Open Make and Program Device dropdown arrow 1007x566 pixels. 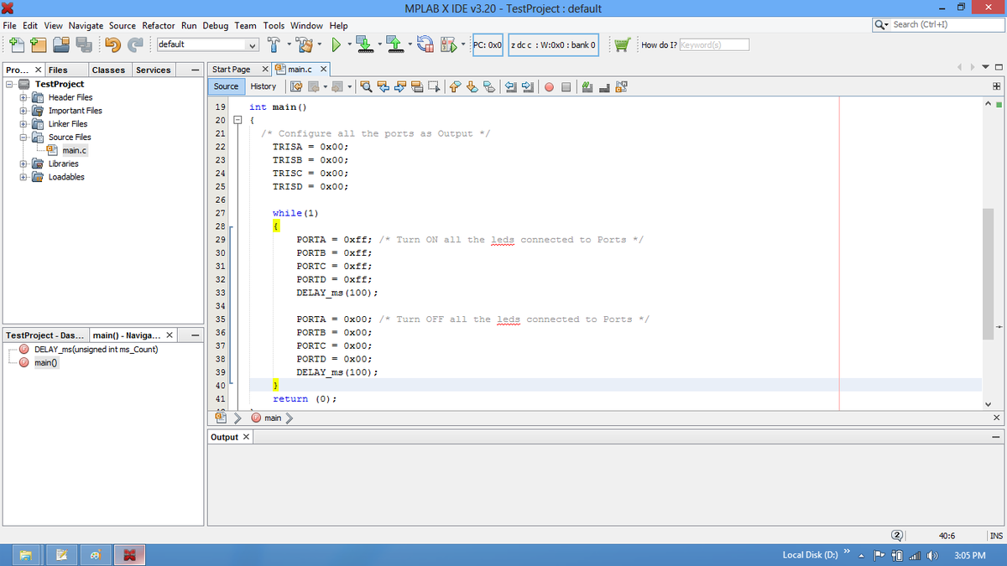point(379,44)
